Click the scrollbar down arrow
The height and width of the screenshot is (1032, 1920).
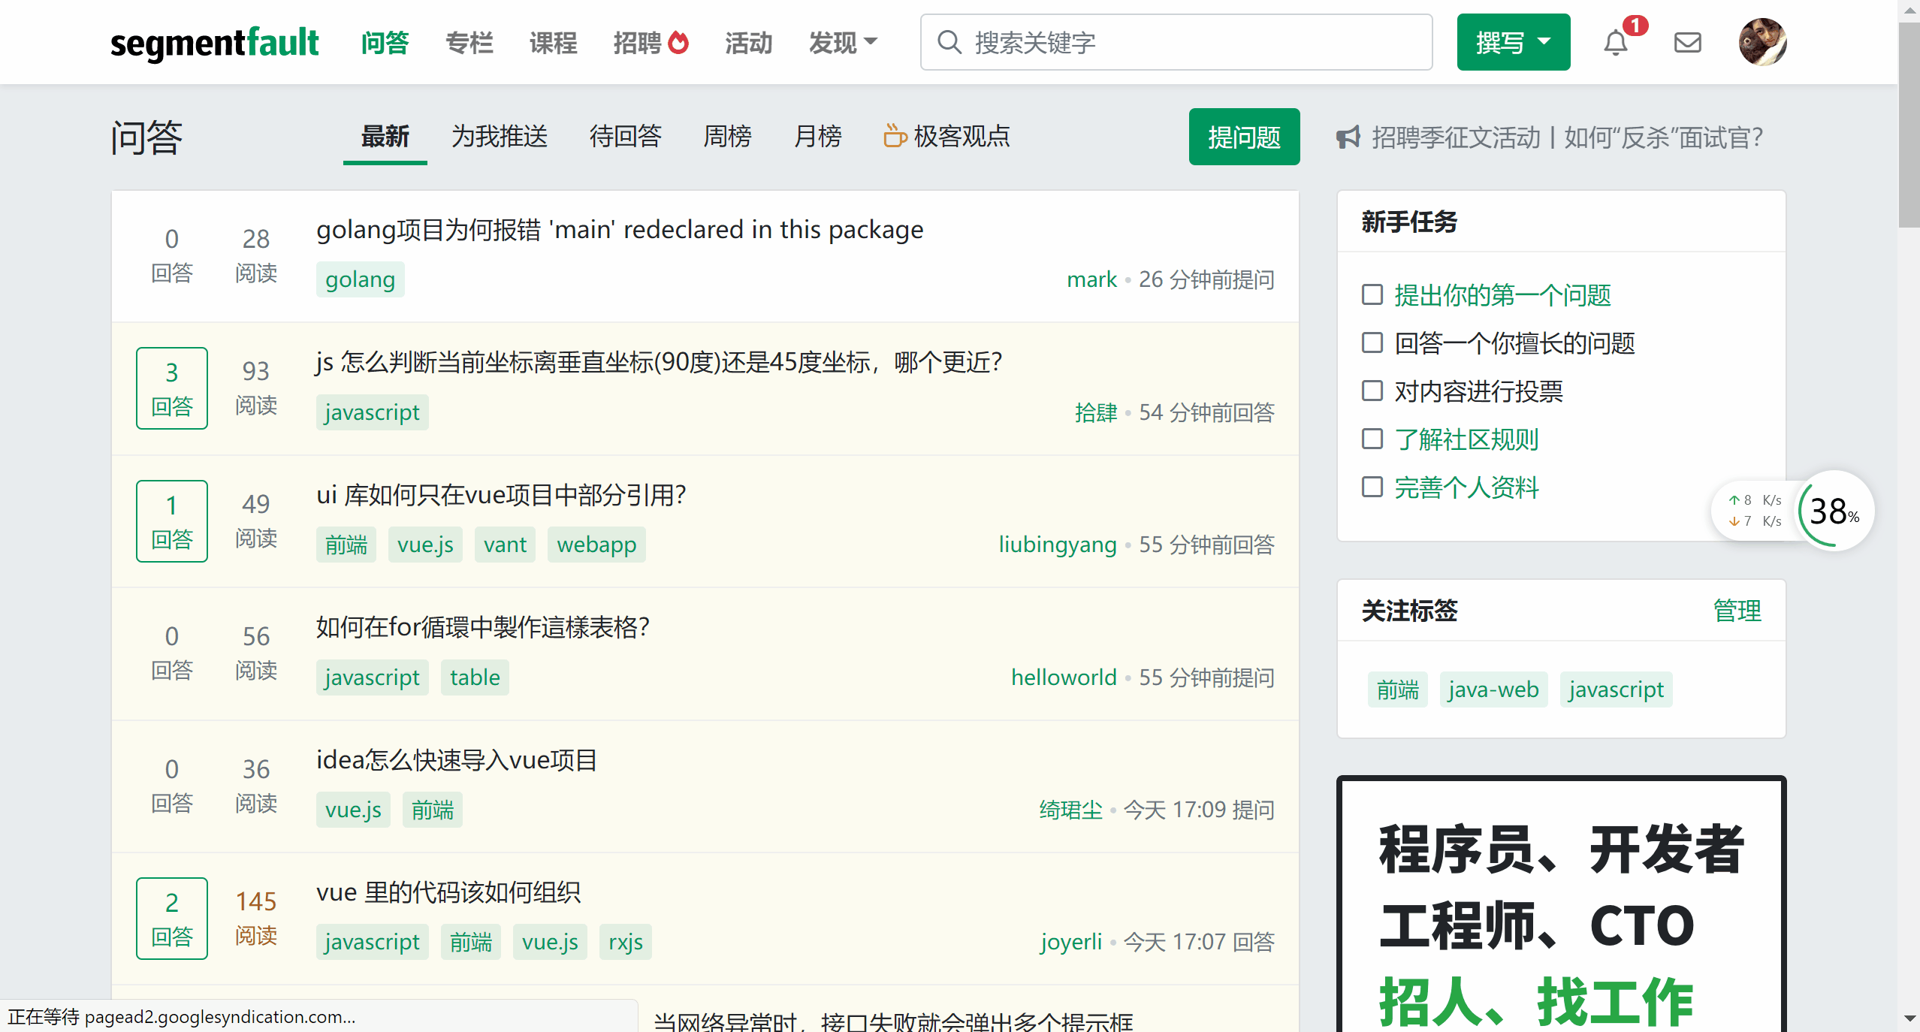1909,1018
